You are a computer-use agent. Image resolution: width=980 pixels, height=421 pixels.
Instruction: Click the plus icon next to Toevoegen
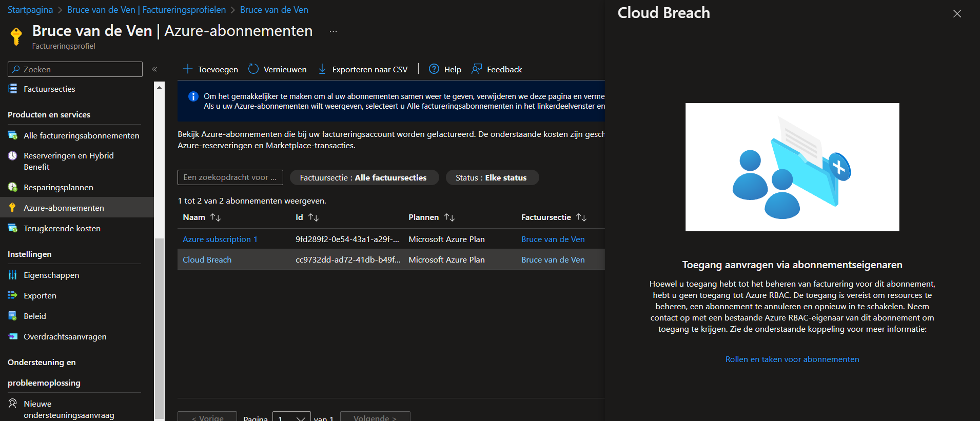(188, 69)
